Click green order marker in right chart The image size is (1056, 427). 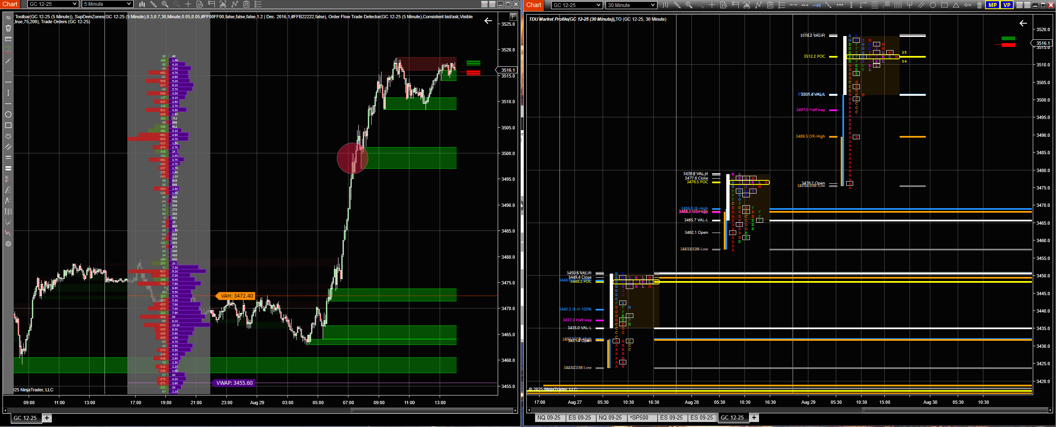click(1008, 39)
